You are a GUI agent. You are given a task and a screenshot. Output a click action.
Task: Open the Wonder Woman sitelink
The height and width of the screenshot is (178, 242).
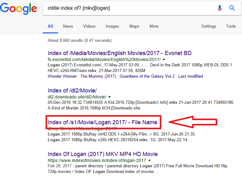(62, 76)
